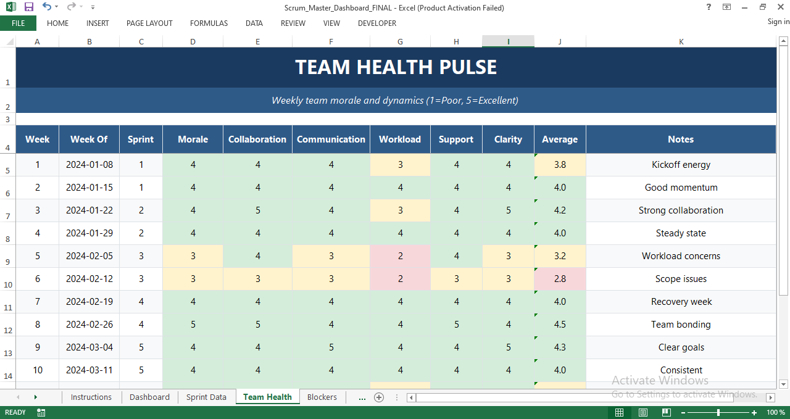Open the hidden sheets ellipsis menu
Viewport: 790px width, 419px height.
pyautogui.click(x=362, y=397)
